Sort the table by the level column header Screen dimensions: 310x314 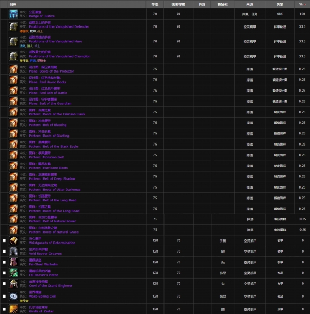[x=155, y=4]
